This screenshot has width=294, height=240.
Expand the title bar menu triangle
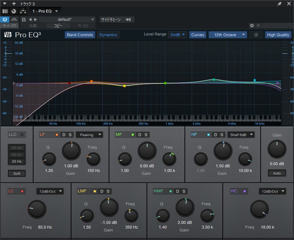[5, 4]
